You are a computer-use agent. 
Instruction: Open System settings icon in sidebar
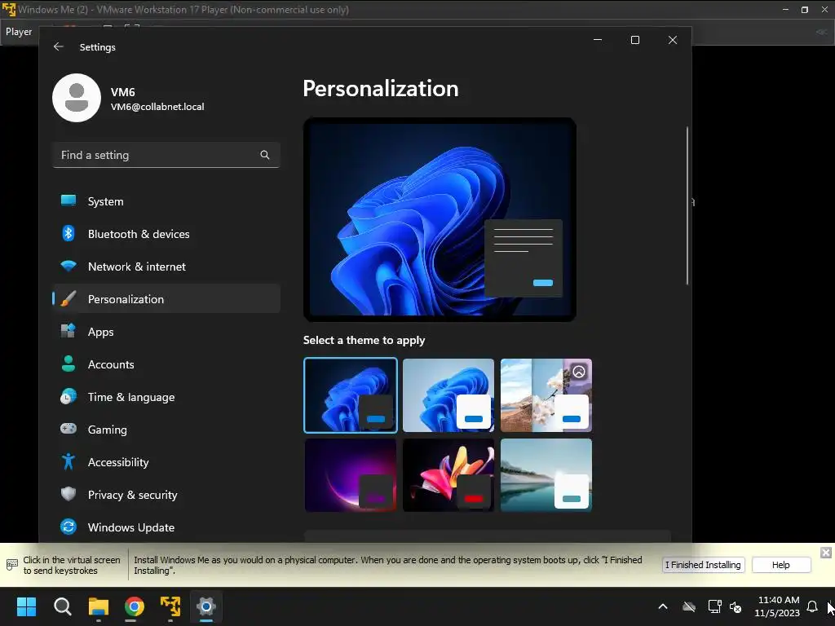point(68,201)
